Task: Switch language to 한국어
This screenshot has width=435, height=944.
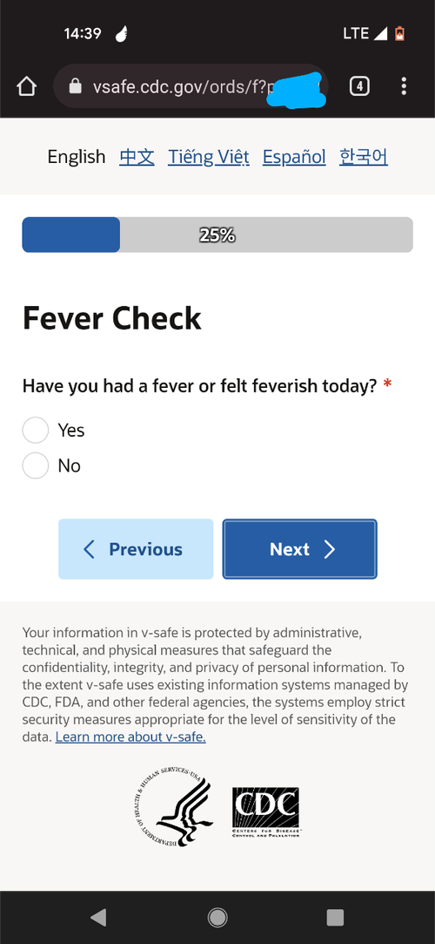Action: [364, 157]
